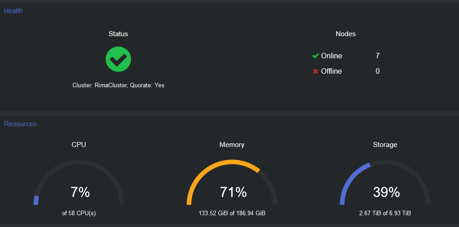Click the Offline nodes label
This screenshot has height=227, width=459.
[x=331, y=71]
